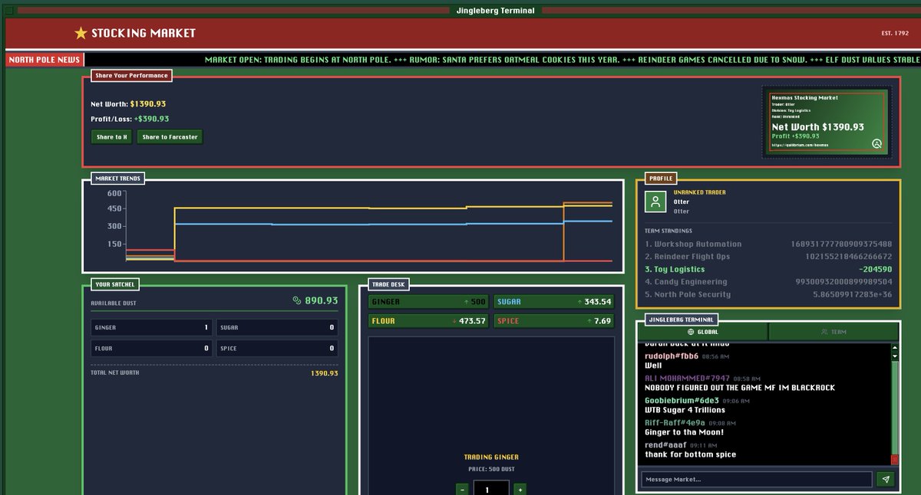Click the STOCKING MARKET title
This screenshot has width=921, height=495.
(x=144, y=33)
